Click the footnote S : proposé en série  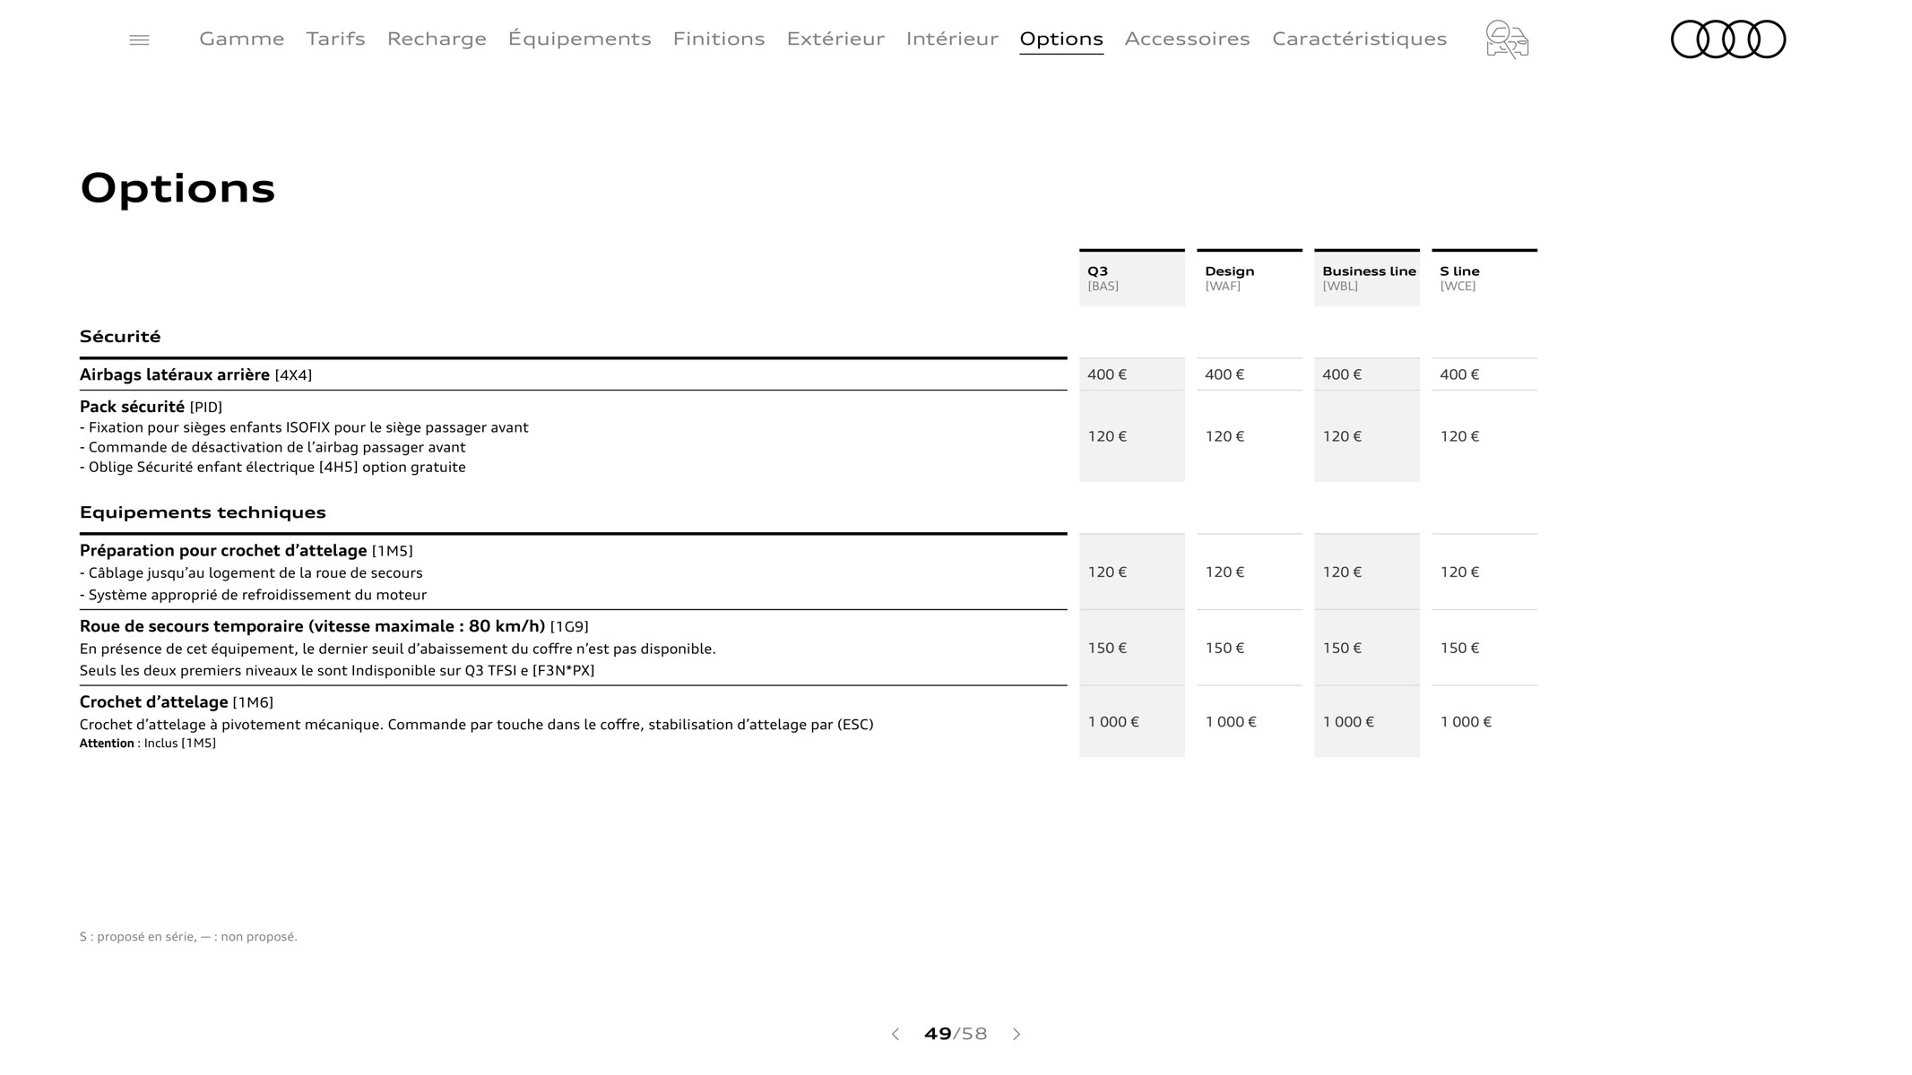pos(188,937)
